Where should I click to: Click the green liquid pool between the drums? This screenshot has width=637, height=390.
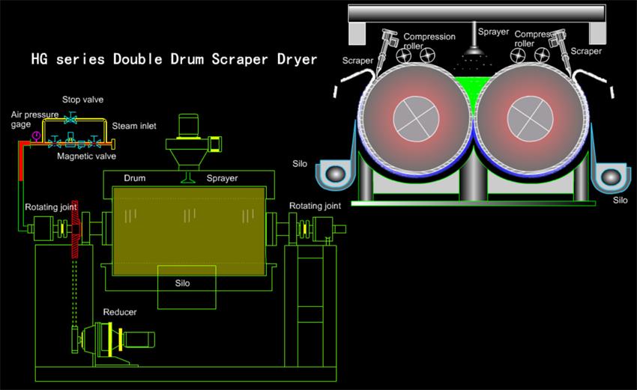[473, 81]
